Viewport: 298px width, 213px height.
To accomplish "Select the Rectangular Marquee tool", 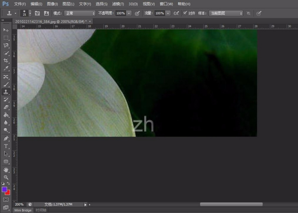I will tap(6, 38).
